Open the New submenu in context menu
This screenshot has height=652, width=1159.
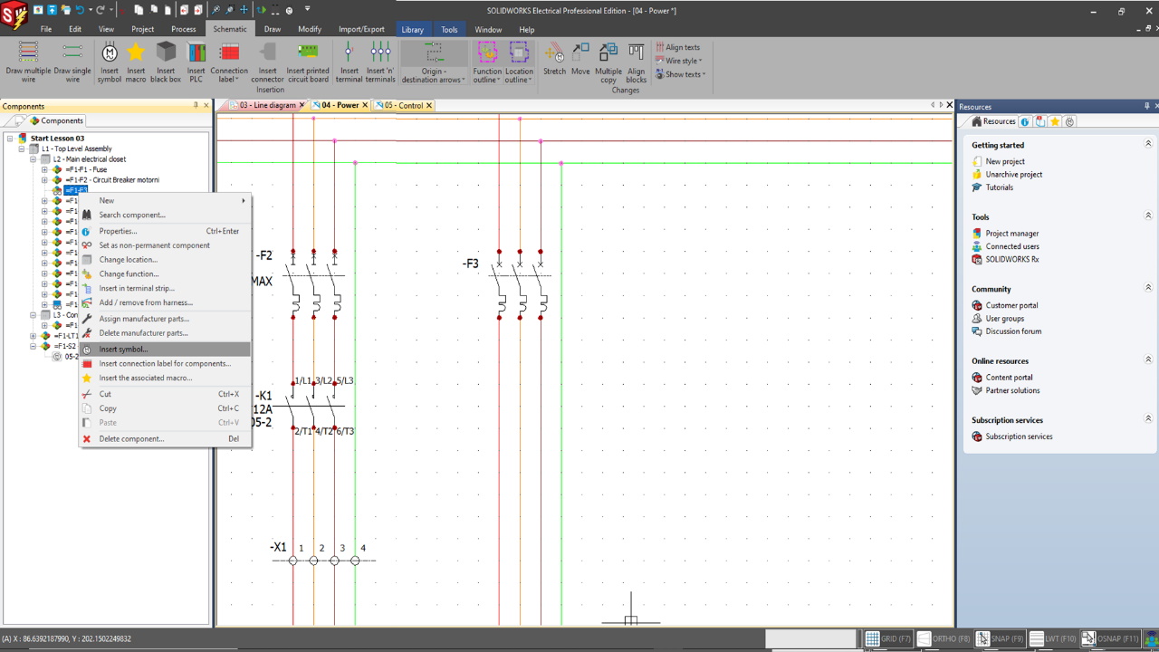click(x=165, y=200)
